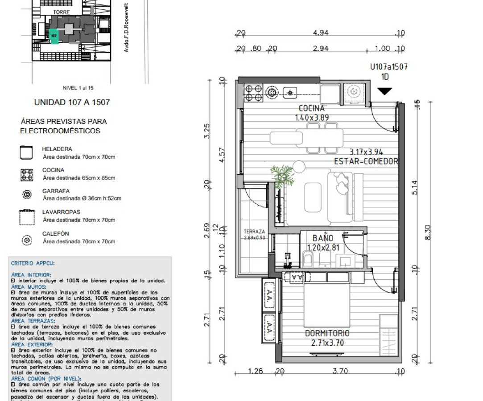This screenshot has width=483, height=401.
Task: Click the TERRAZA label on the balcony
Action: (x=254, y=231)
